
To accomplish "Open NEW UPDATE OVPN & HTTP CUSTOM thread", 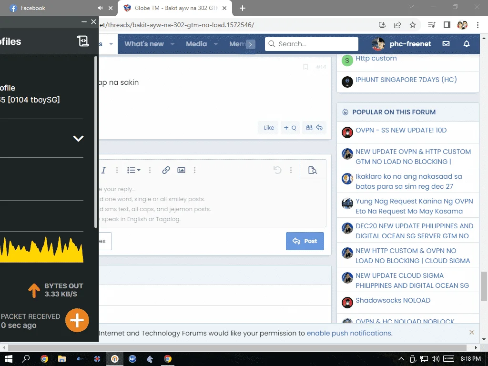I will (413, 156).
